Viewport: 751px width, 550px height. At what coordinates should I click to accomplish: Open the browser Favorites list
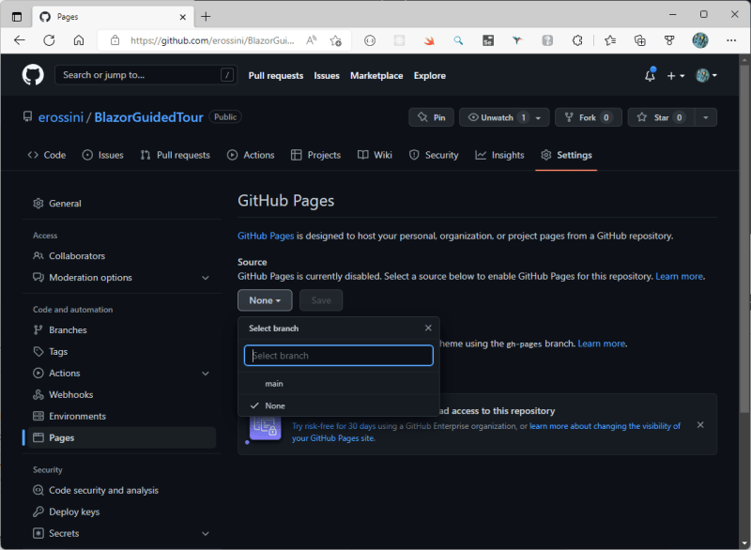[610, 40]
